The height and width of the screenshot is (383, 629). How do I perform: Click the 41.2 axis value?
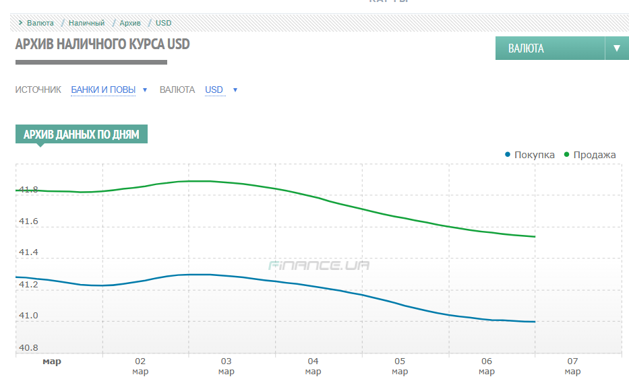[28, 285]
